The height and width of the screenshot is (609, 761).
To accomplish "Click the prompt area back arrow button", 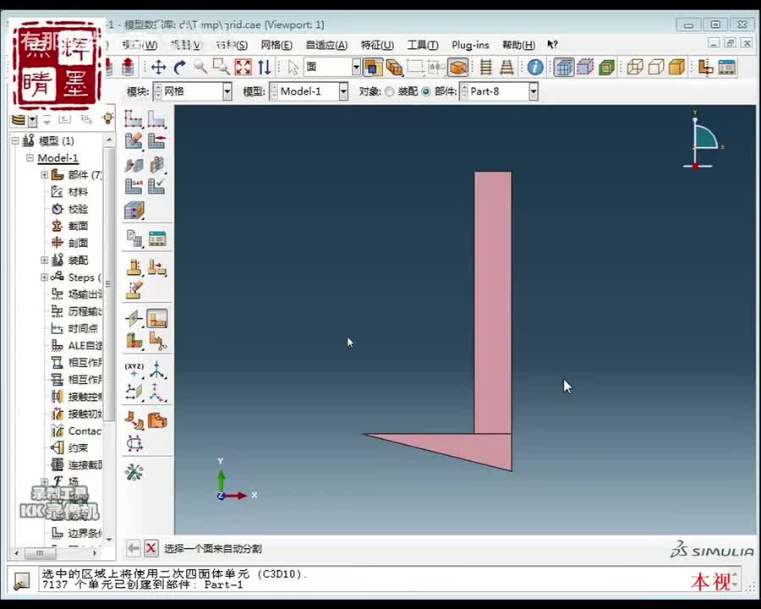I will [x=133, y=549].
